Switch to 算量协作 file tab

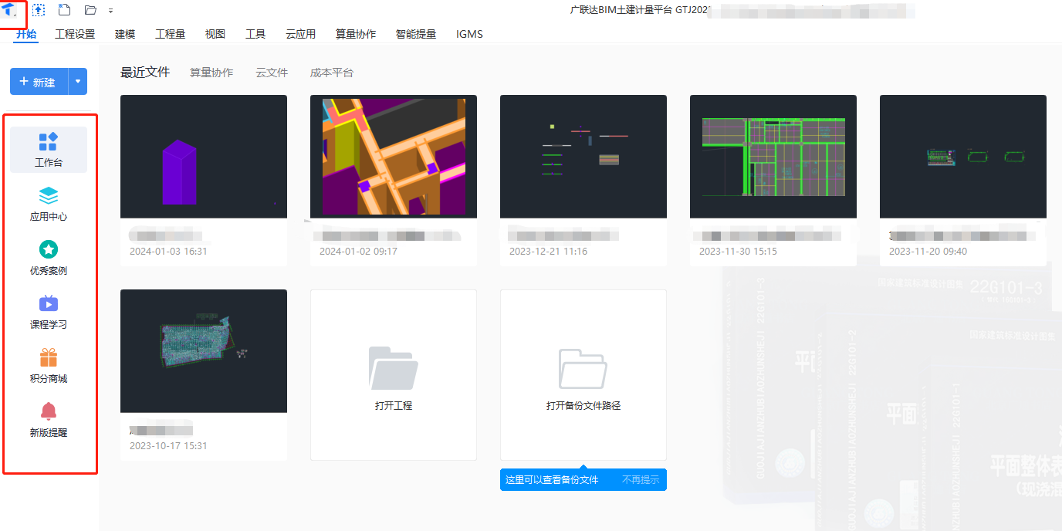(211, 73)
